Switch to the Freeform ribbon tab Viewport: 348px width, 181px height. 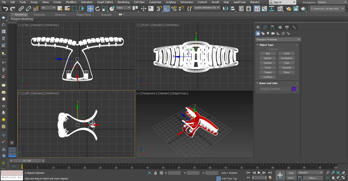click(39, 14)
